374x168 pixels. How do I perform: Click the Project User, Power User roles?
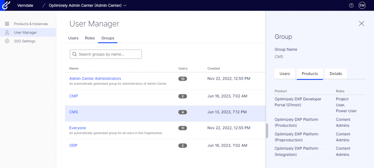tap(346, 105)
